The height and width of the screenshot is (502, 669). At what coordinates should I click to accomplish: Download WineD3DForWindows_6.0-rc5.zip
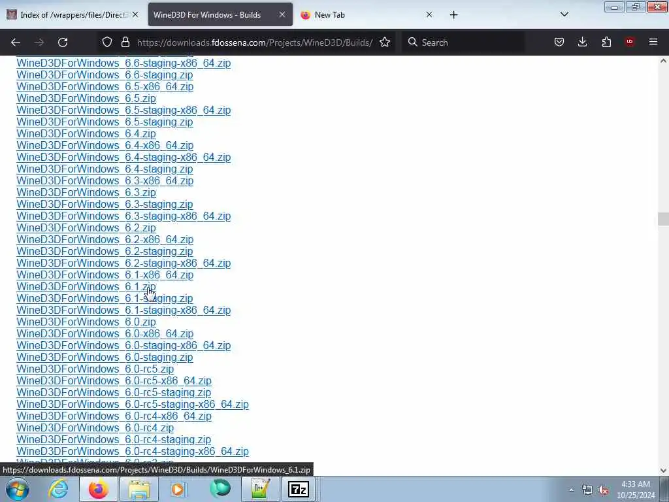[95, 369]
